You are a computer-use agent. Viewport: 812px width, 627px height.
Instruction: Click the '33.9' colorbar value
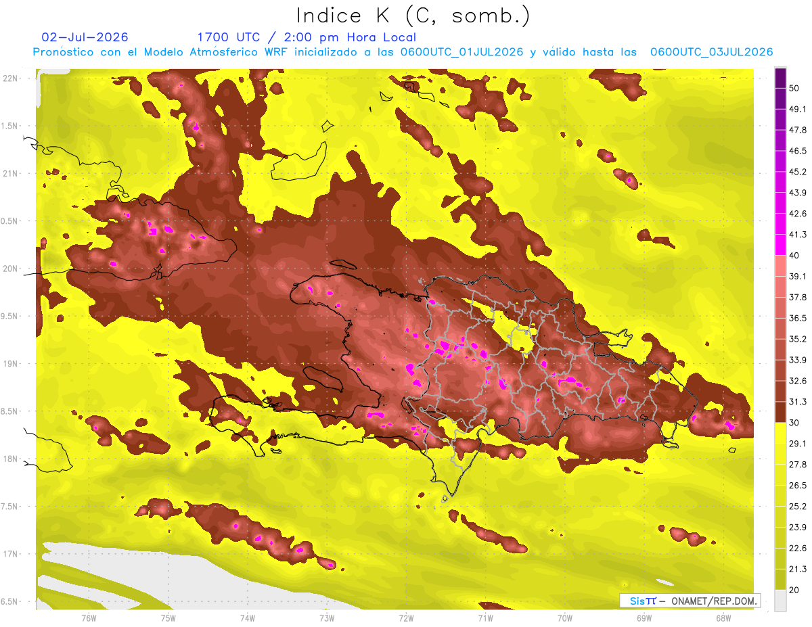[x=798, y=360]
